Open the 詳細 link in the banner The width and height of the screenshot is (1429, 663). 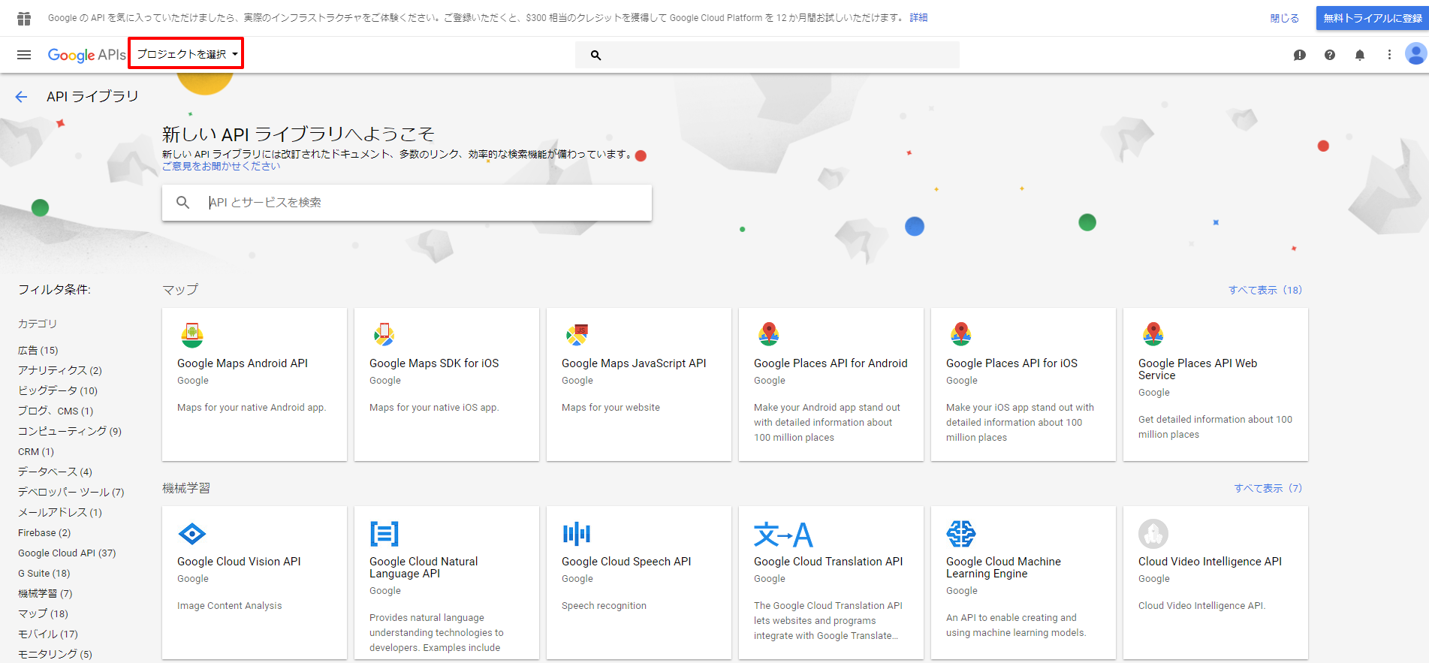click(918, 18)
